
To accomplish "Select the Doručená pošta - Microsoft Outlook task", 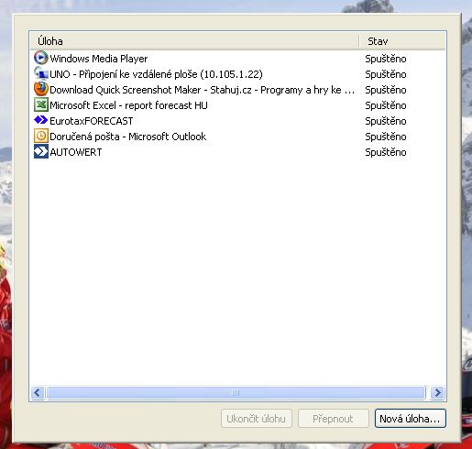I will [128, 137].
